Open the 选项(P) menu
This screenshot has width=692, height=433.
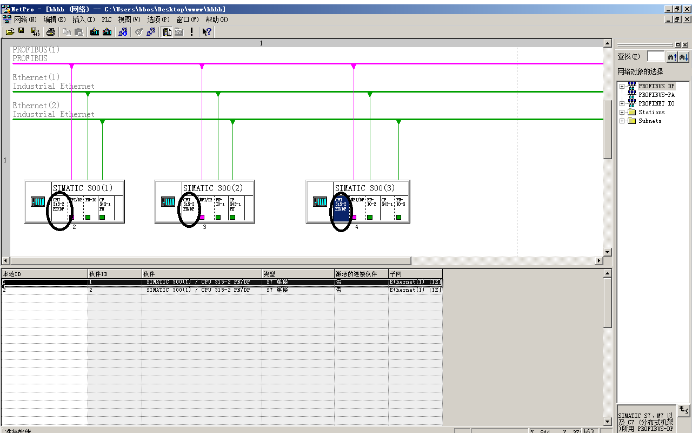(x=158, y=19)
